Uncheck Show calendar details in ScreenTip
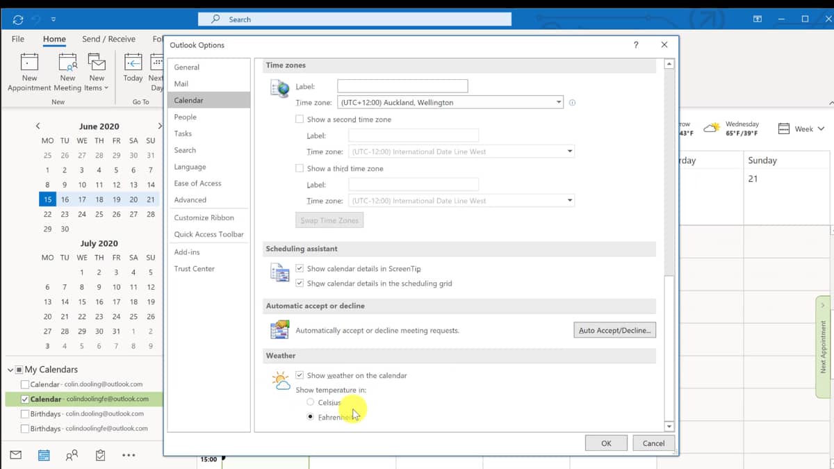 tap(300, 268)
